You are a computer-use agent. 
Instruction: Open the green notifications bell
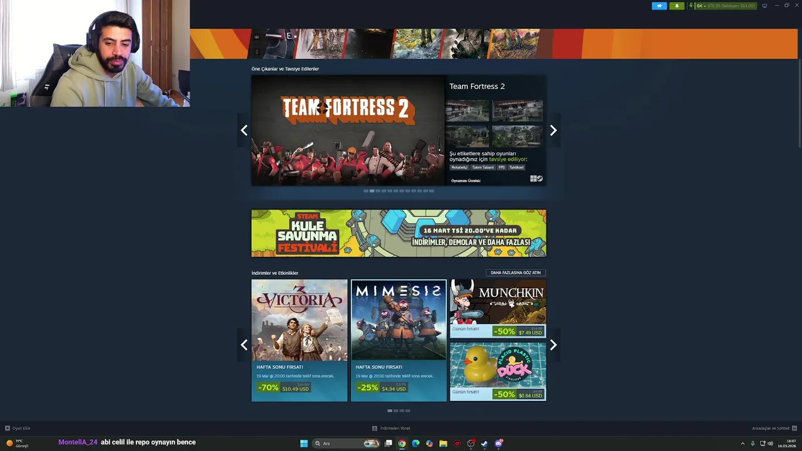(677, 6)
